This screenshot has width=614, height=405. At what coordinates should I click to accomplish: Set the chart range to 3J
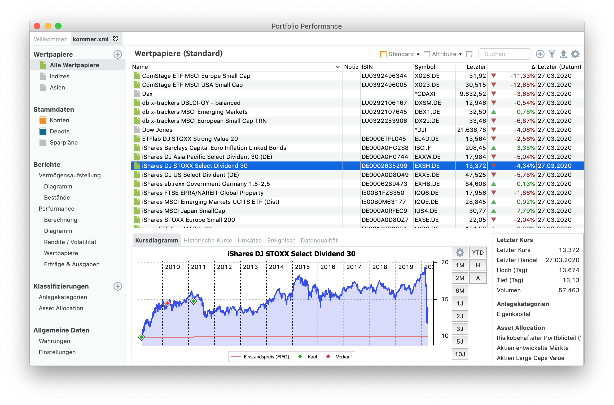tap(460, 329)
